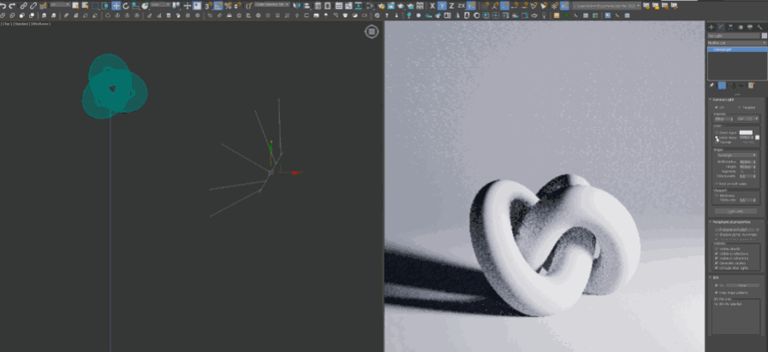The width and height of the screenshot is (768, 352).
Task: Select the Unlink Selection tool
Action: 33,6
